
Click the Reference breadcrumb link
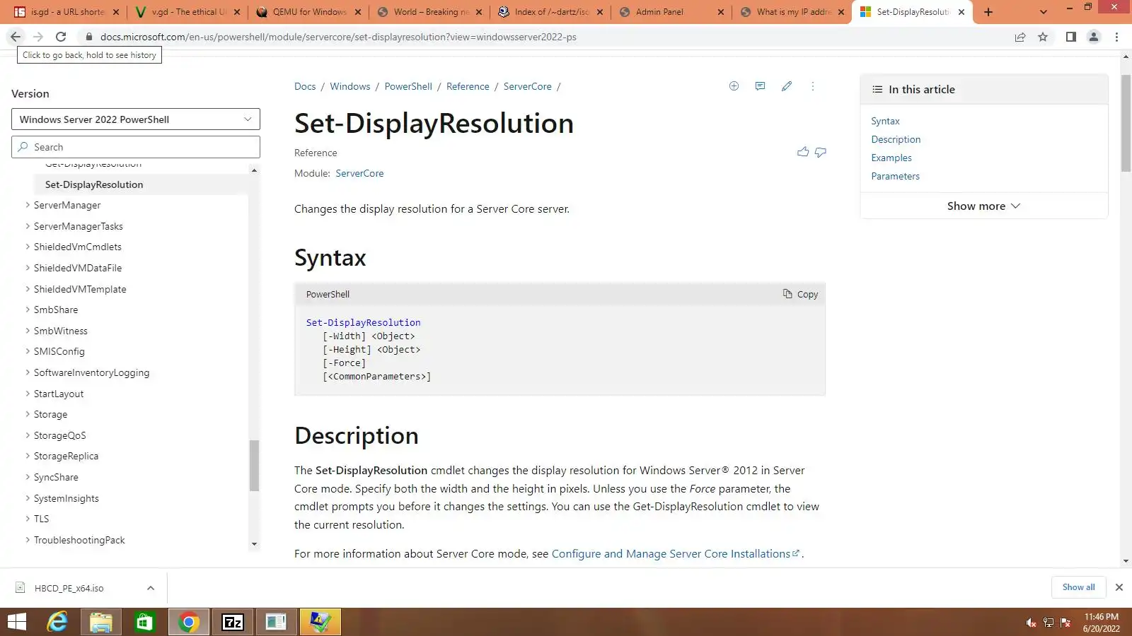coord(468,86)
